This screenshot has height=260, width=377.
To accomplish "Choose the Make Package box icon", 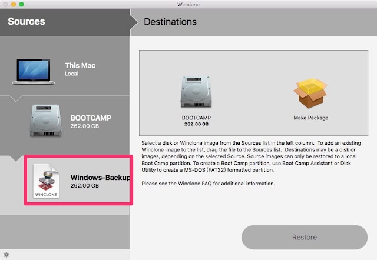I will point(310,93).
